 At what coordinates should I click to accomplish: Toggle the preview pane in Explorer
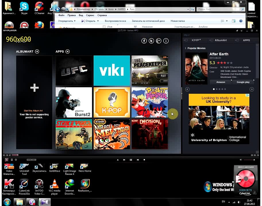coord(234,21)
